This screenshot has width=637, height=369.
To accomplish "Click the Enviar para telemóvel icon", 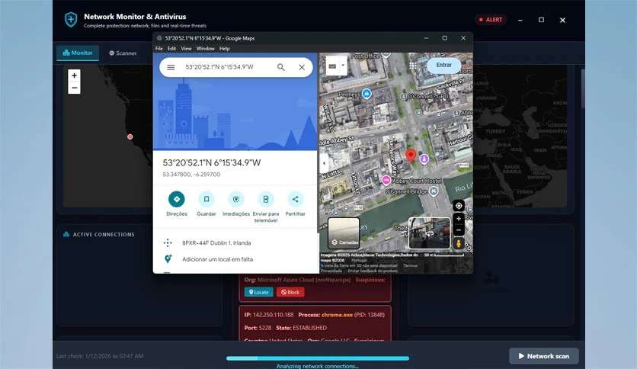I will tap(266, 199).
